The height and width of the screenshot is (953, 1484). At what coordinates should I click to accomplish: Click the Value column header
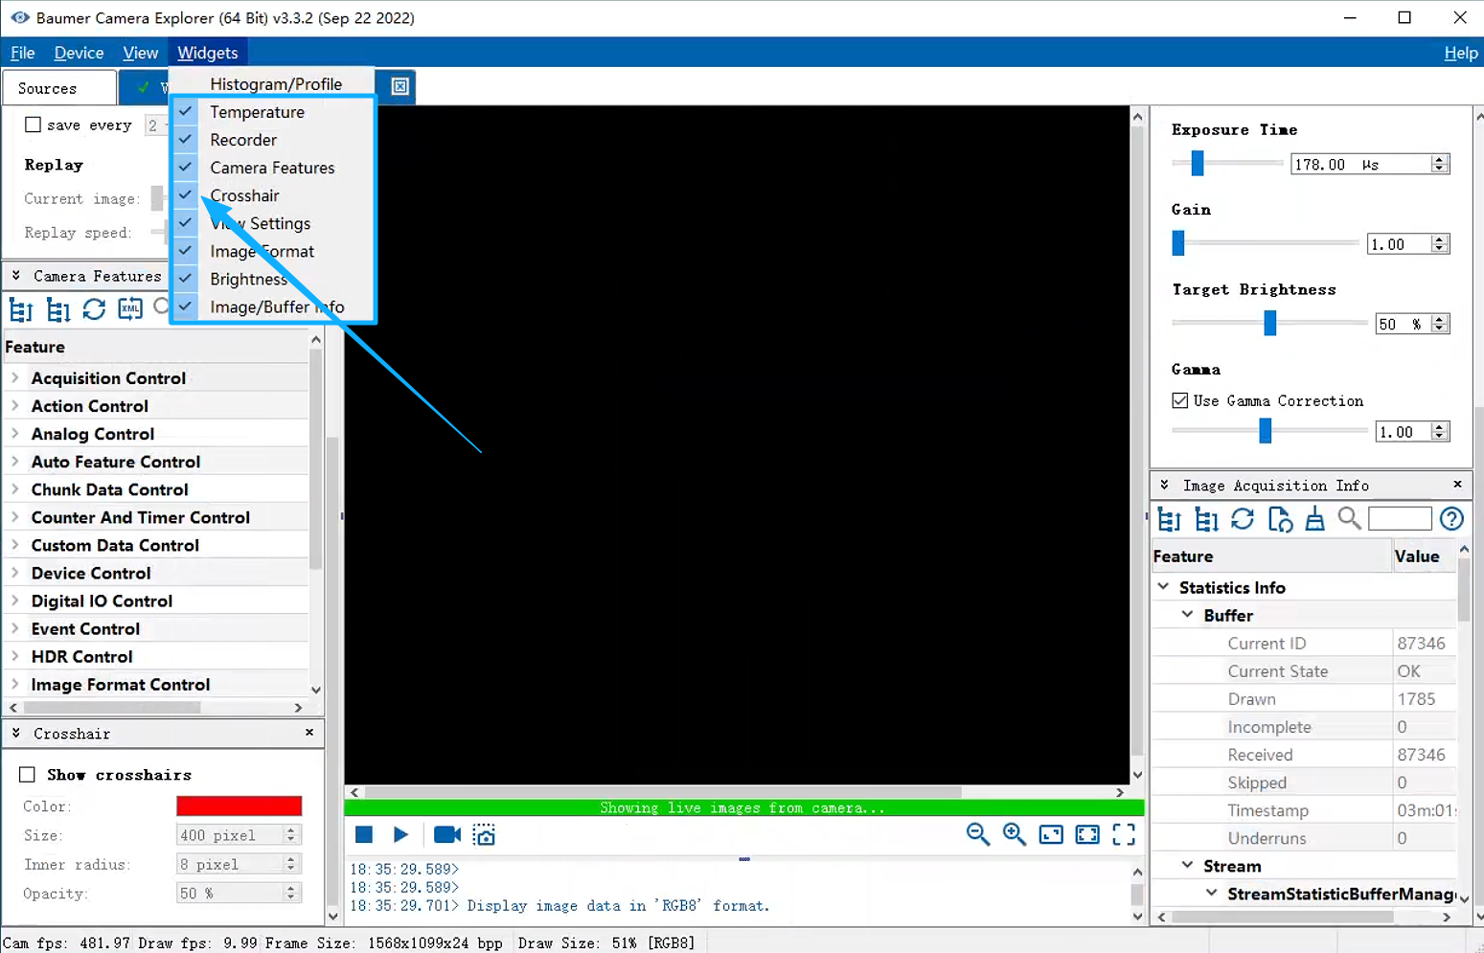pyautogui.click(x=1425, y=556)
